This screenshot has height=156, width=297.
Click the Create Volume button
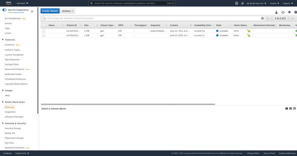50,11
